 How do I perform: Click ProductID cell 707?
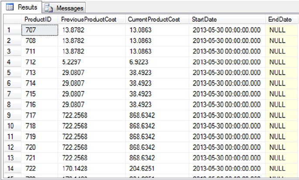[40, 31]
